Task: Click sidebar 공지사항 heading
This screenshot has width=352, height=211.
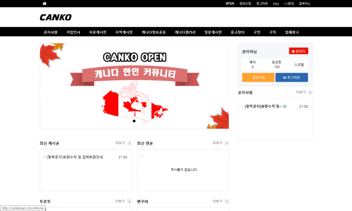Action: 245,93
